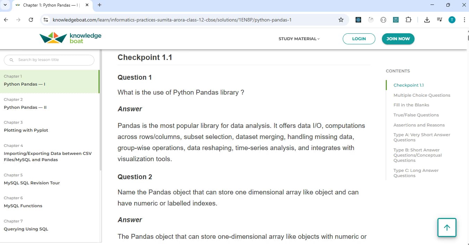The image size is (469, 245).
Task: Expand the Study Material dropdown
Action: coord(299,39)
